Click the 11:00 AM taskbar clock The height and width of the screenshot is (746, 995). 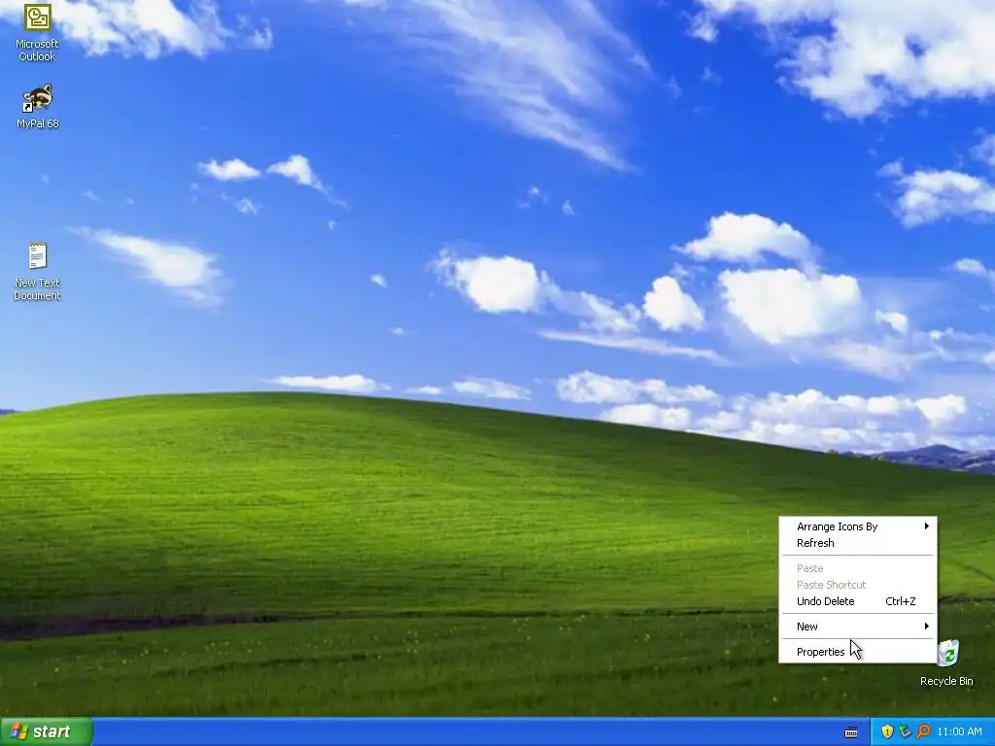pos(959,731)
